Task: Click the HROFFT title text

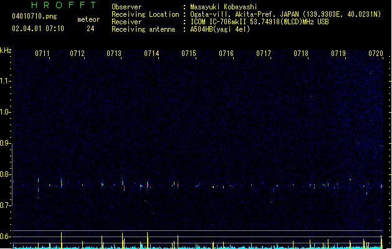Action: pyautogui.click(x=64, y=5)
